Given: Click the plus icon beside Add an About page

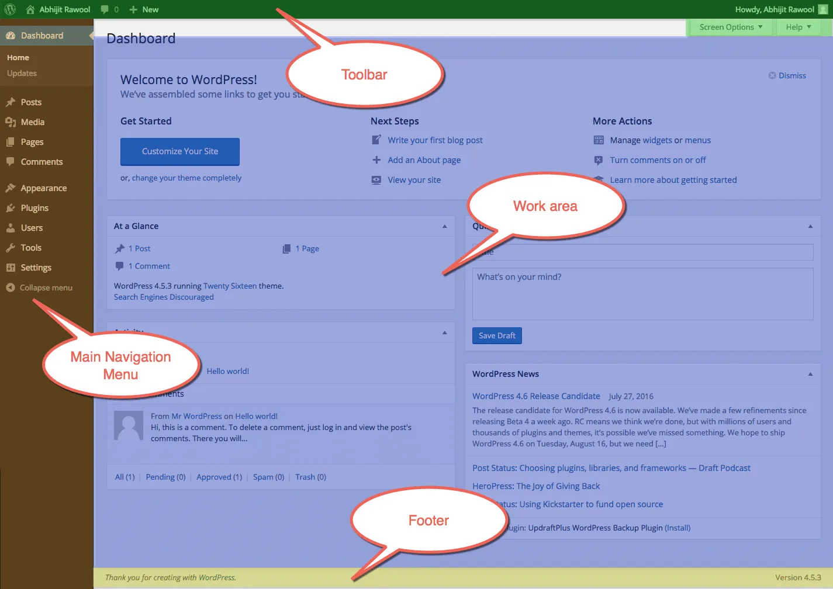Looking at the screenshot, I should (376, 160).
